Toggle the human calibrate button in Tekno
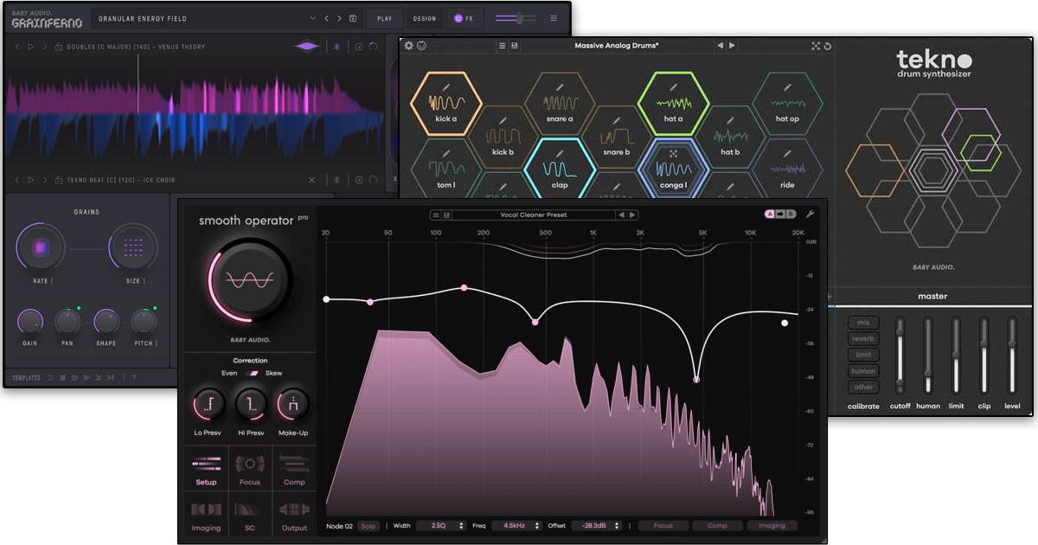Viewport: 1038px width, 545px height. (863, 371)
